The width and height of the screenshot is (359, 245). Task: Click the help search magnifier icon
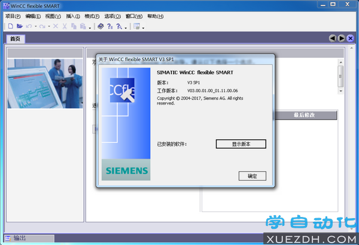tap(119, 26)
